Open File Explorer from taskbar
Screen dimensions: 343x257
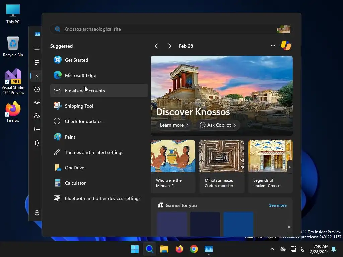coord(164,249)
